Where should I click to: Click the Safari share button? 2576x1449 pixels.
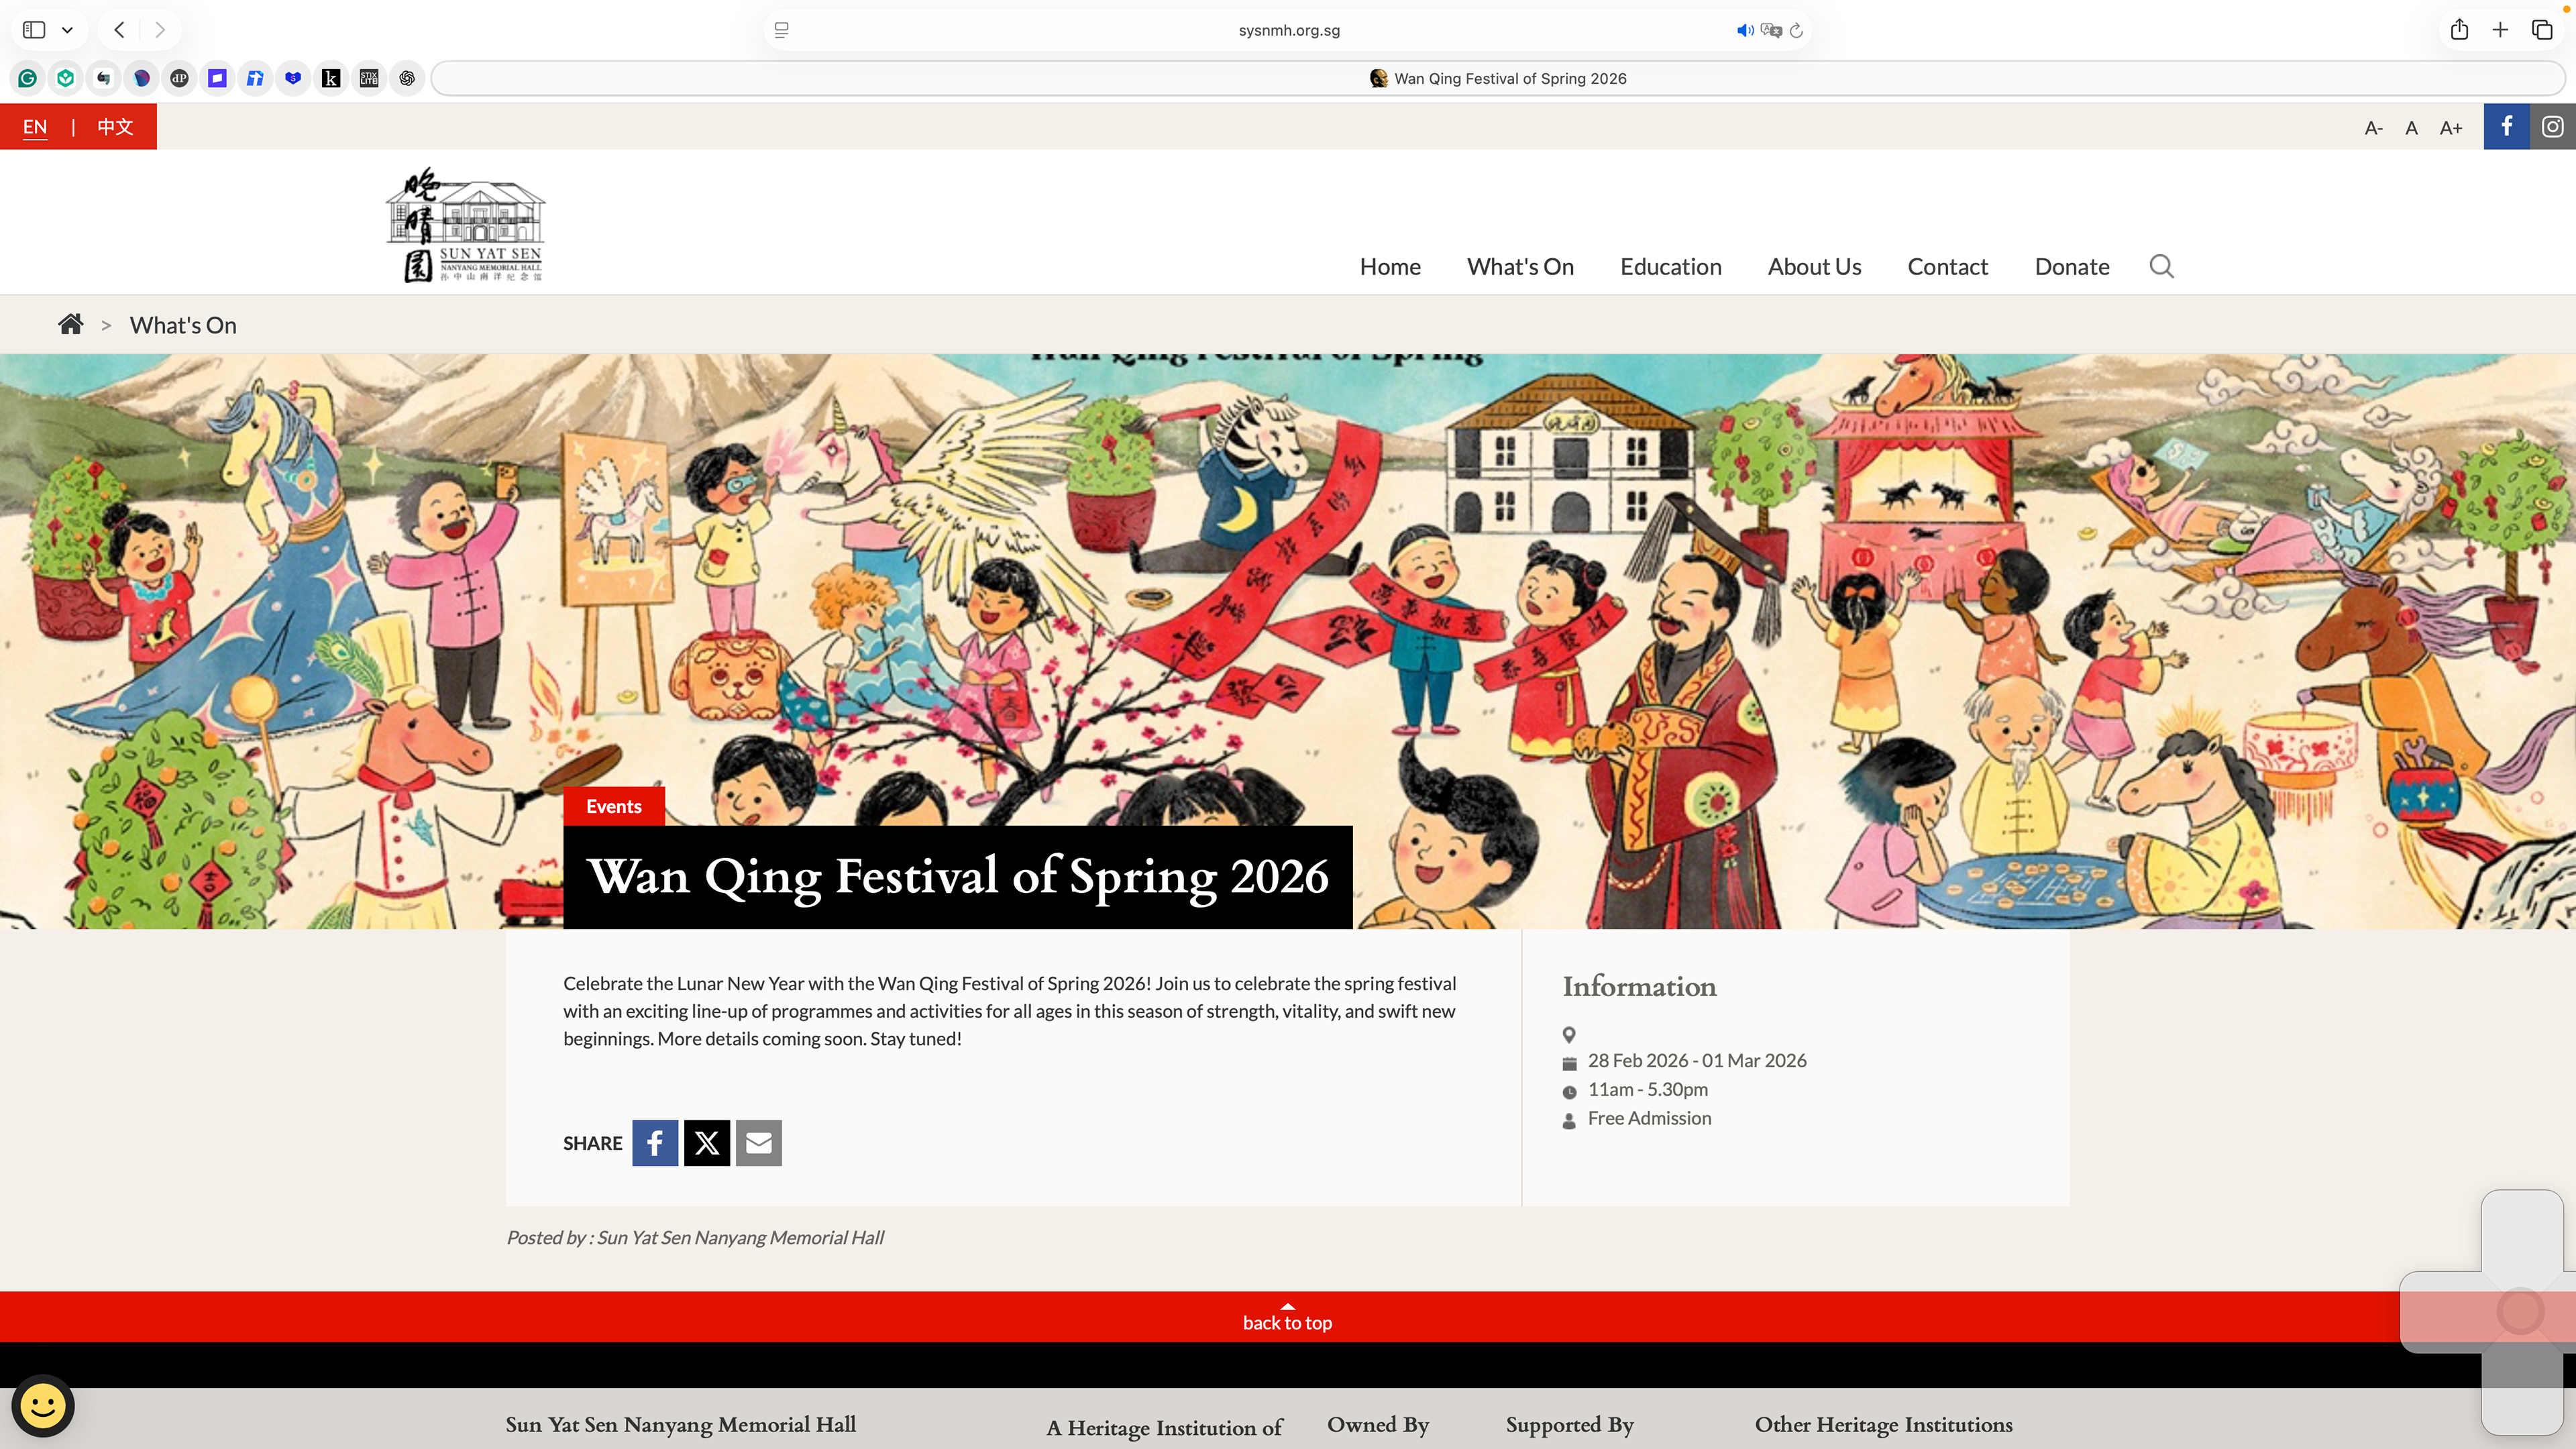click(2459, 30)
